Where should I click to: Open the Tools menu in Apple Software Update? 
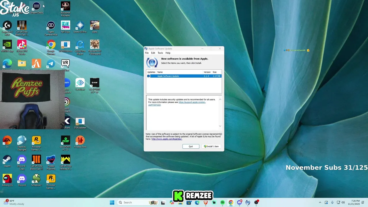point(160,53)
